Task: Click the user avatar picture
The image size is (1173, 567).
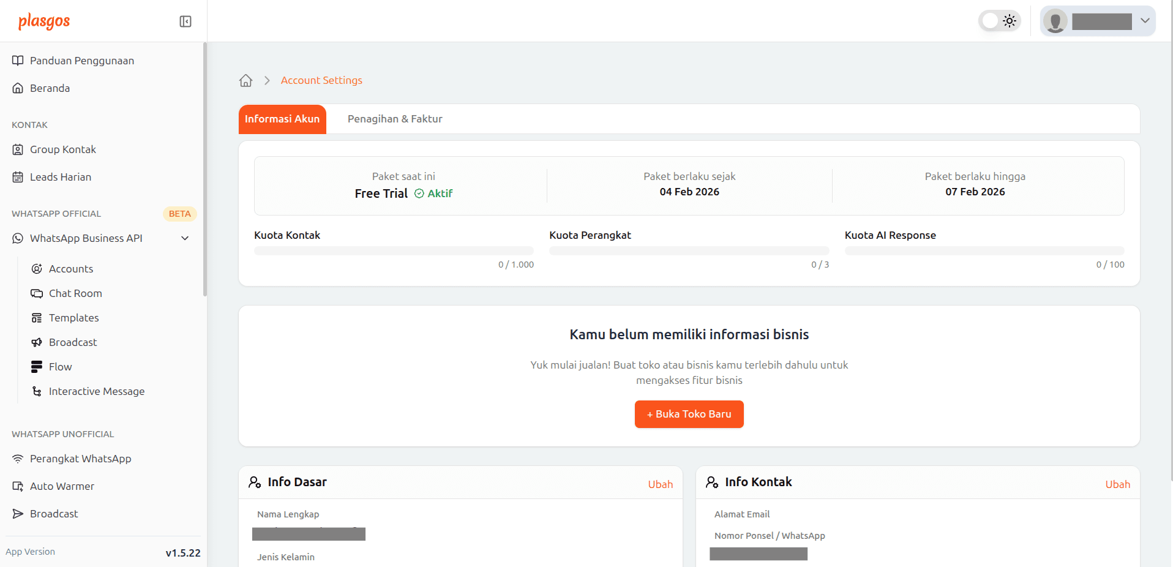Action: coord(1055,21)
